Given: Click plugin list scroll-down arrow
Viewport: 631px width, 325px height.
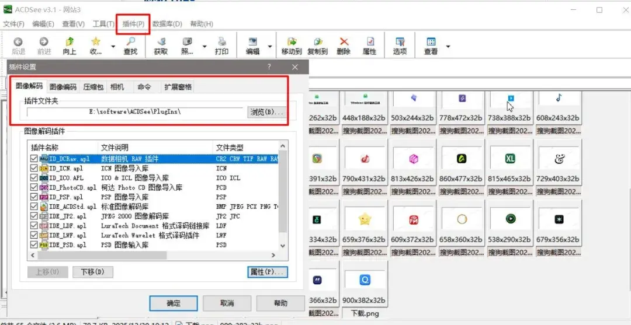Looking at the screenshot, I should click(x=283, y=246).
